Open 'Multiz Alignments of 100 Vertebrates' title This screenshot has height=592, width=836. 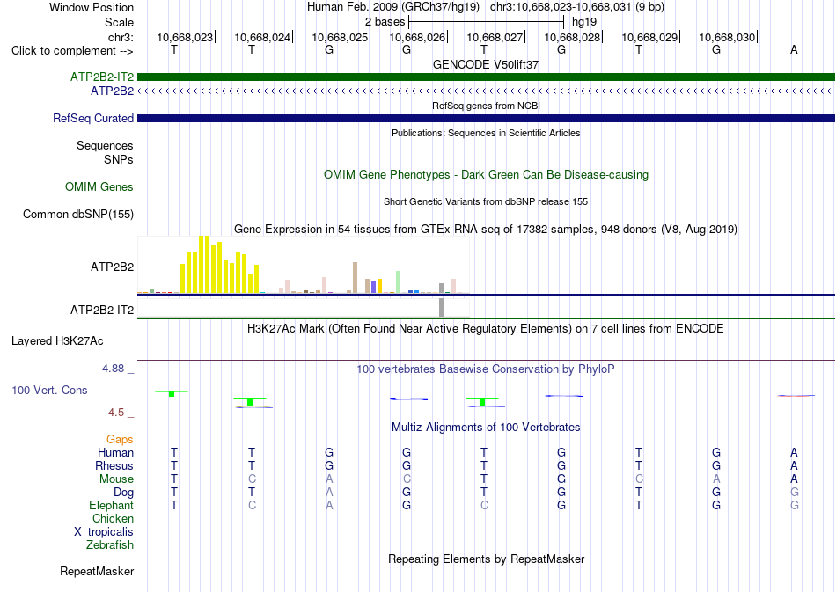click(x=486, y=427)
